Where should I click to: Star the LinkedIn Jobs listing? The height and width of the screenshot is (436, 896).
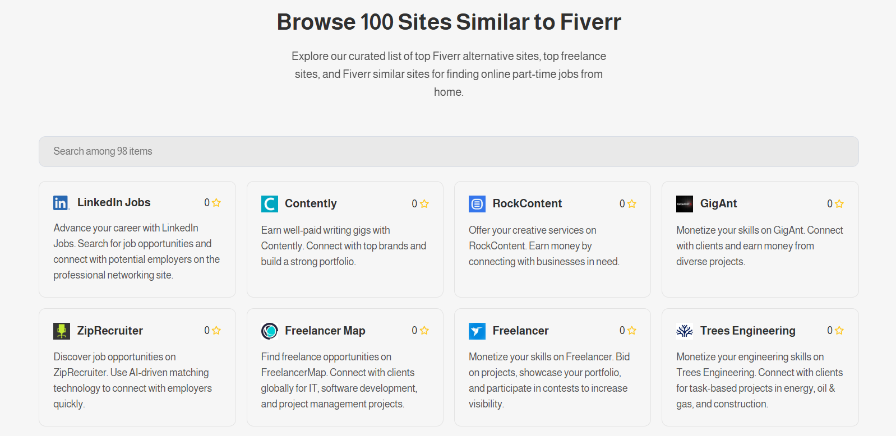[x=216, y=202]
